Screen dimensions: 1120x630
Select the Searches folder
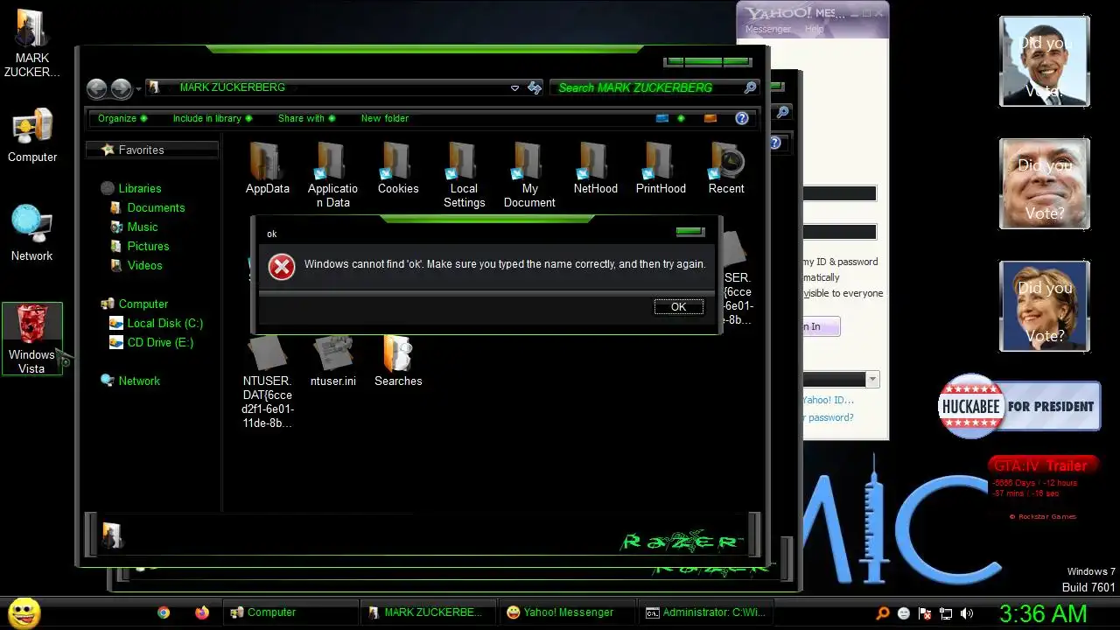click(x=398, y=361)
